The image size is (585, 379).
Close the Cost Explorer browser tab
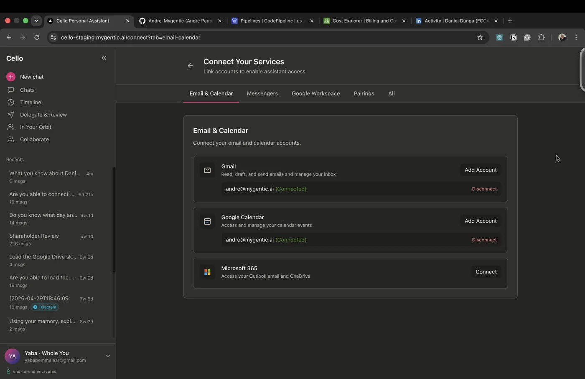(404, 21)
